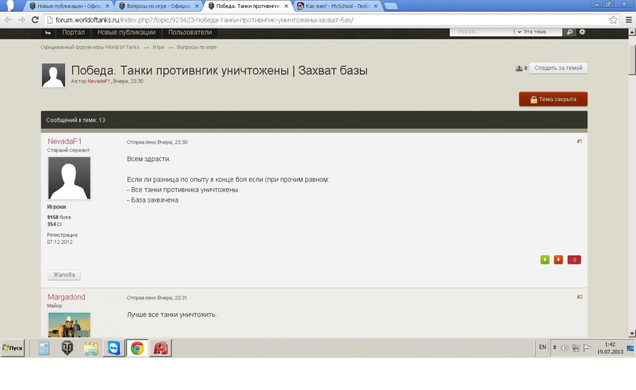Click the topic followers count icon

[519, 68]
